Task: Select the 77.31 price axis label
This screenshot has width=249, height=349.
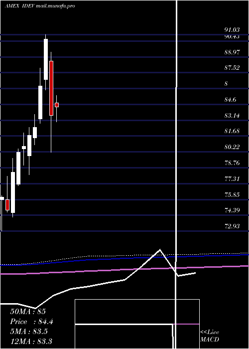Action: click(x=232, y=178)
